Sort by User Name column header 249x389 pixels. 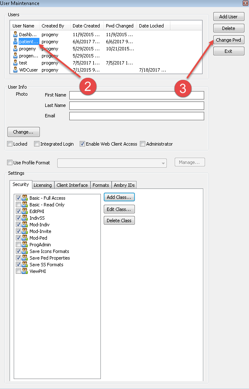pyautogui.click(x=25, y=26)
